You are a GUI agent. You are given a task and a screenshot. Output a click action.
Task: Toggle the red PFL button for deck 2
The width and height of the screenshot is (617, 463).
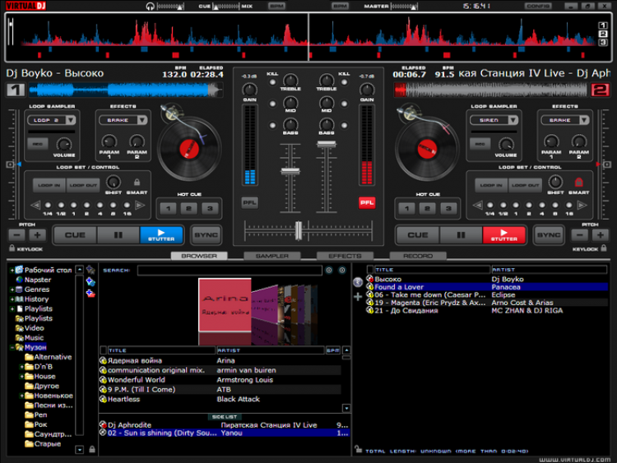click(x=366, y=202)
